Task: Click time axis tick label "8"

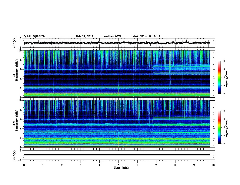Action: tap(175, 165)
